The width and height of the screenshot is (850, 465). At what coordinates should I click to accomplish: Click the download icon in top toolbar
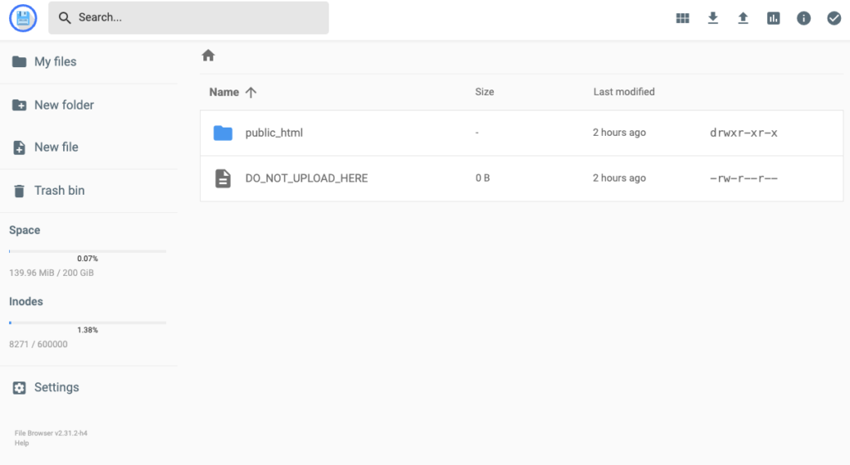[x=713, y=18]
